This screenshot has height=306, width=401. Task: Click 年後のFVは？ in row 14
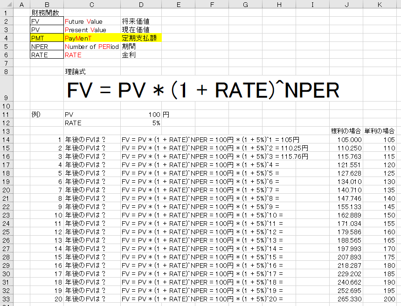tap(92, 140)
